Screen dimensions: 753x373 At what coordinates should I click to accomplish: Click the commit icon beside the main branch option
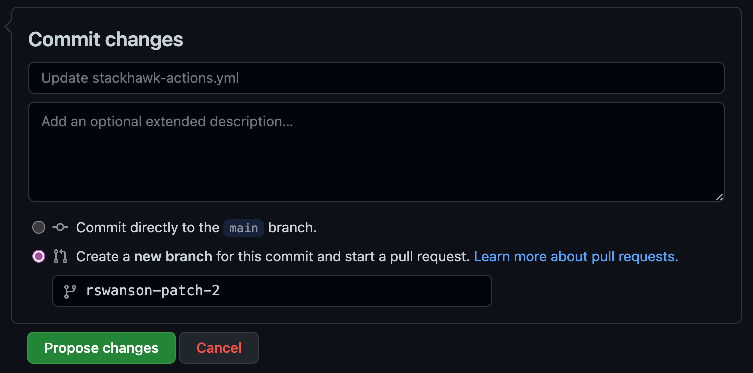[x=60, y=227]
